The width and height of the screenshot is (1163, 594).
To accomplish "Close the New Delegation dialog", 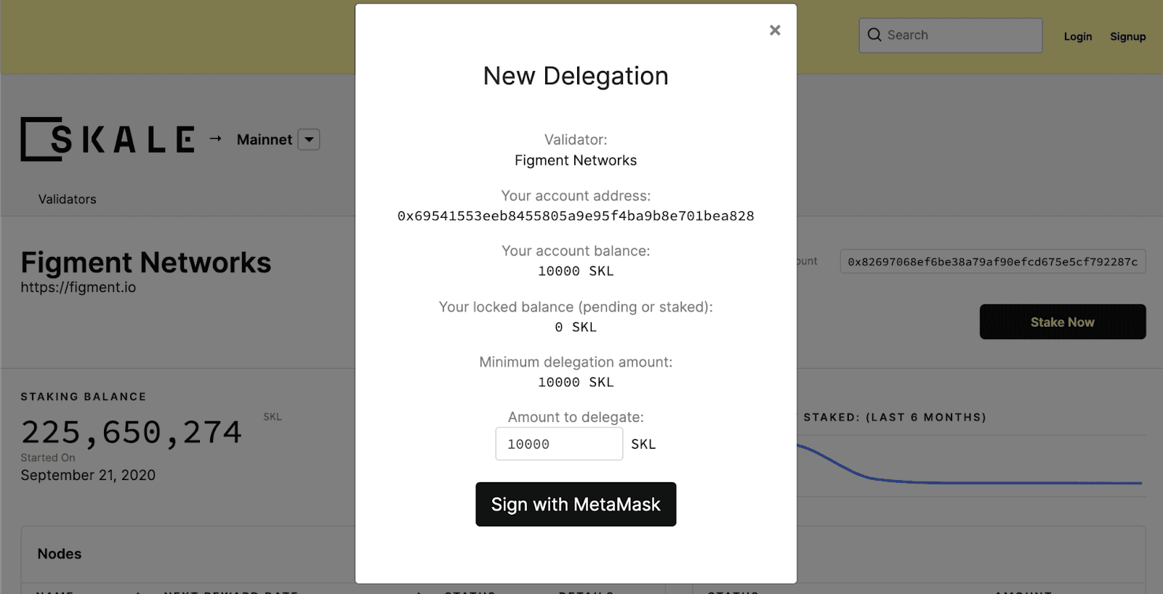I will (775, 30).
